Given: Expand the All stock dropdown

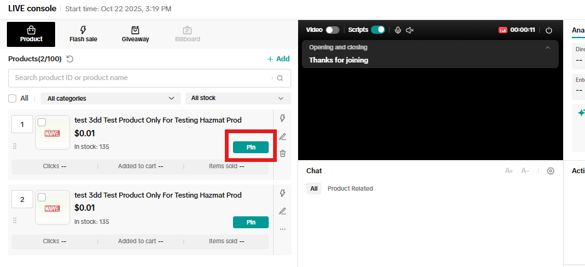Looking at the screenshot, I should (238, 98).
